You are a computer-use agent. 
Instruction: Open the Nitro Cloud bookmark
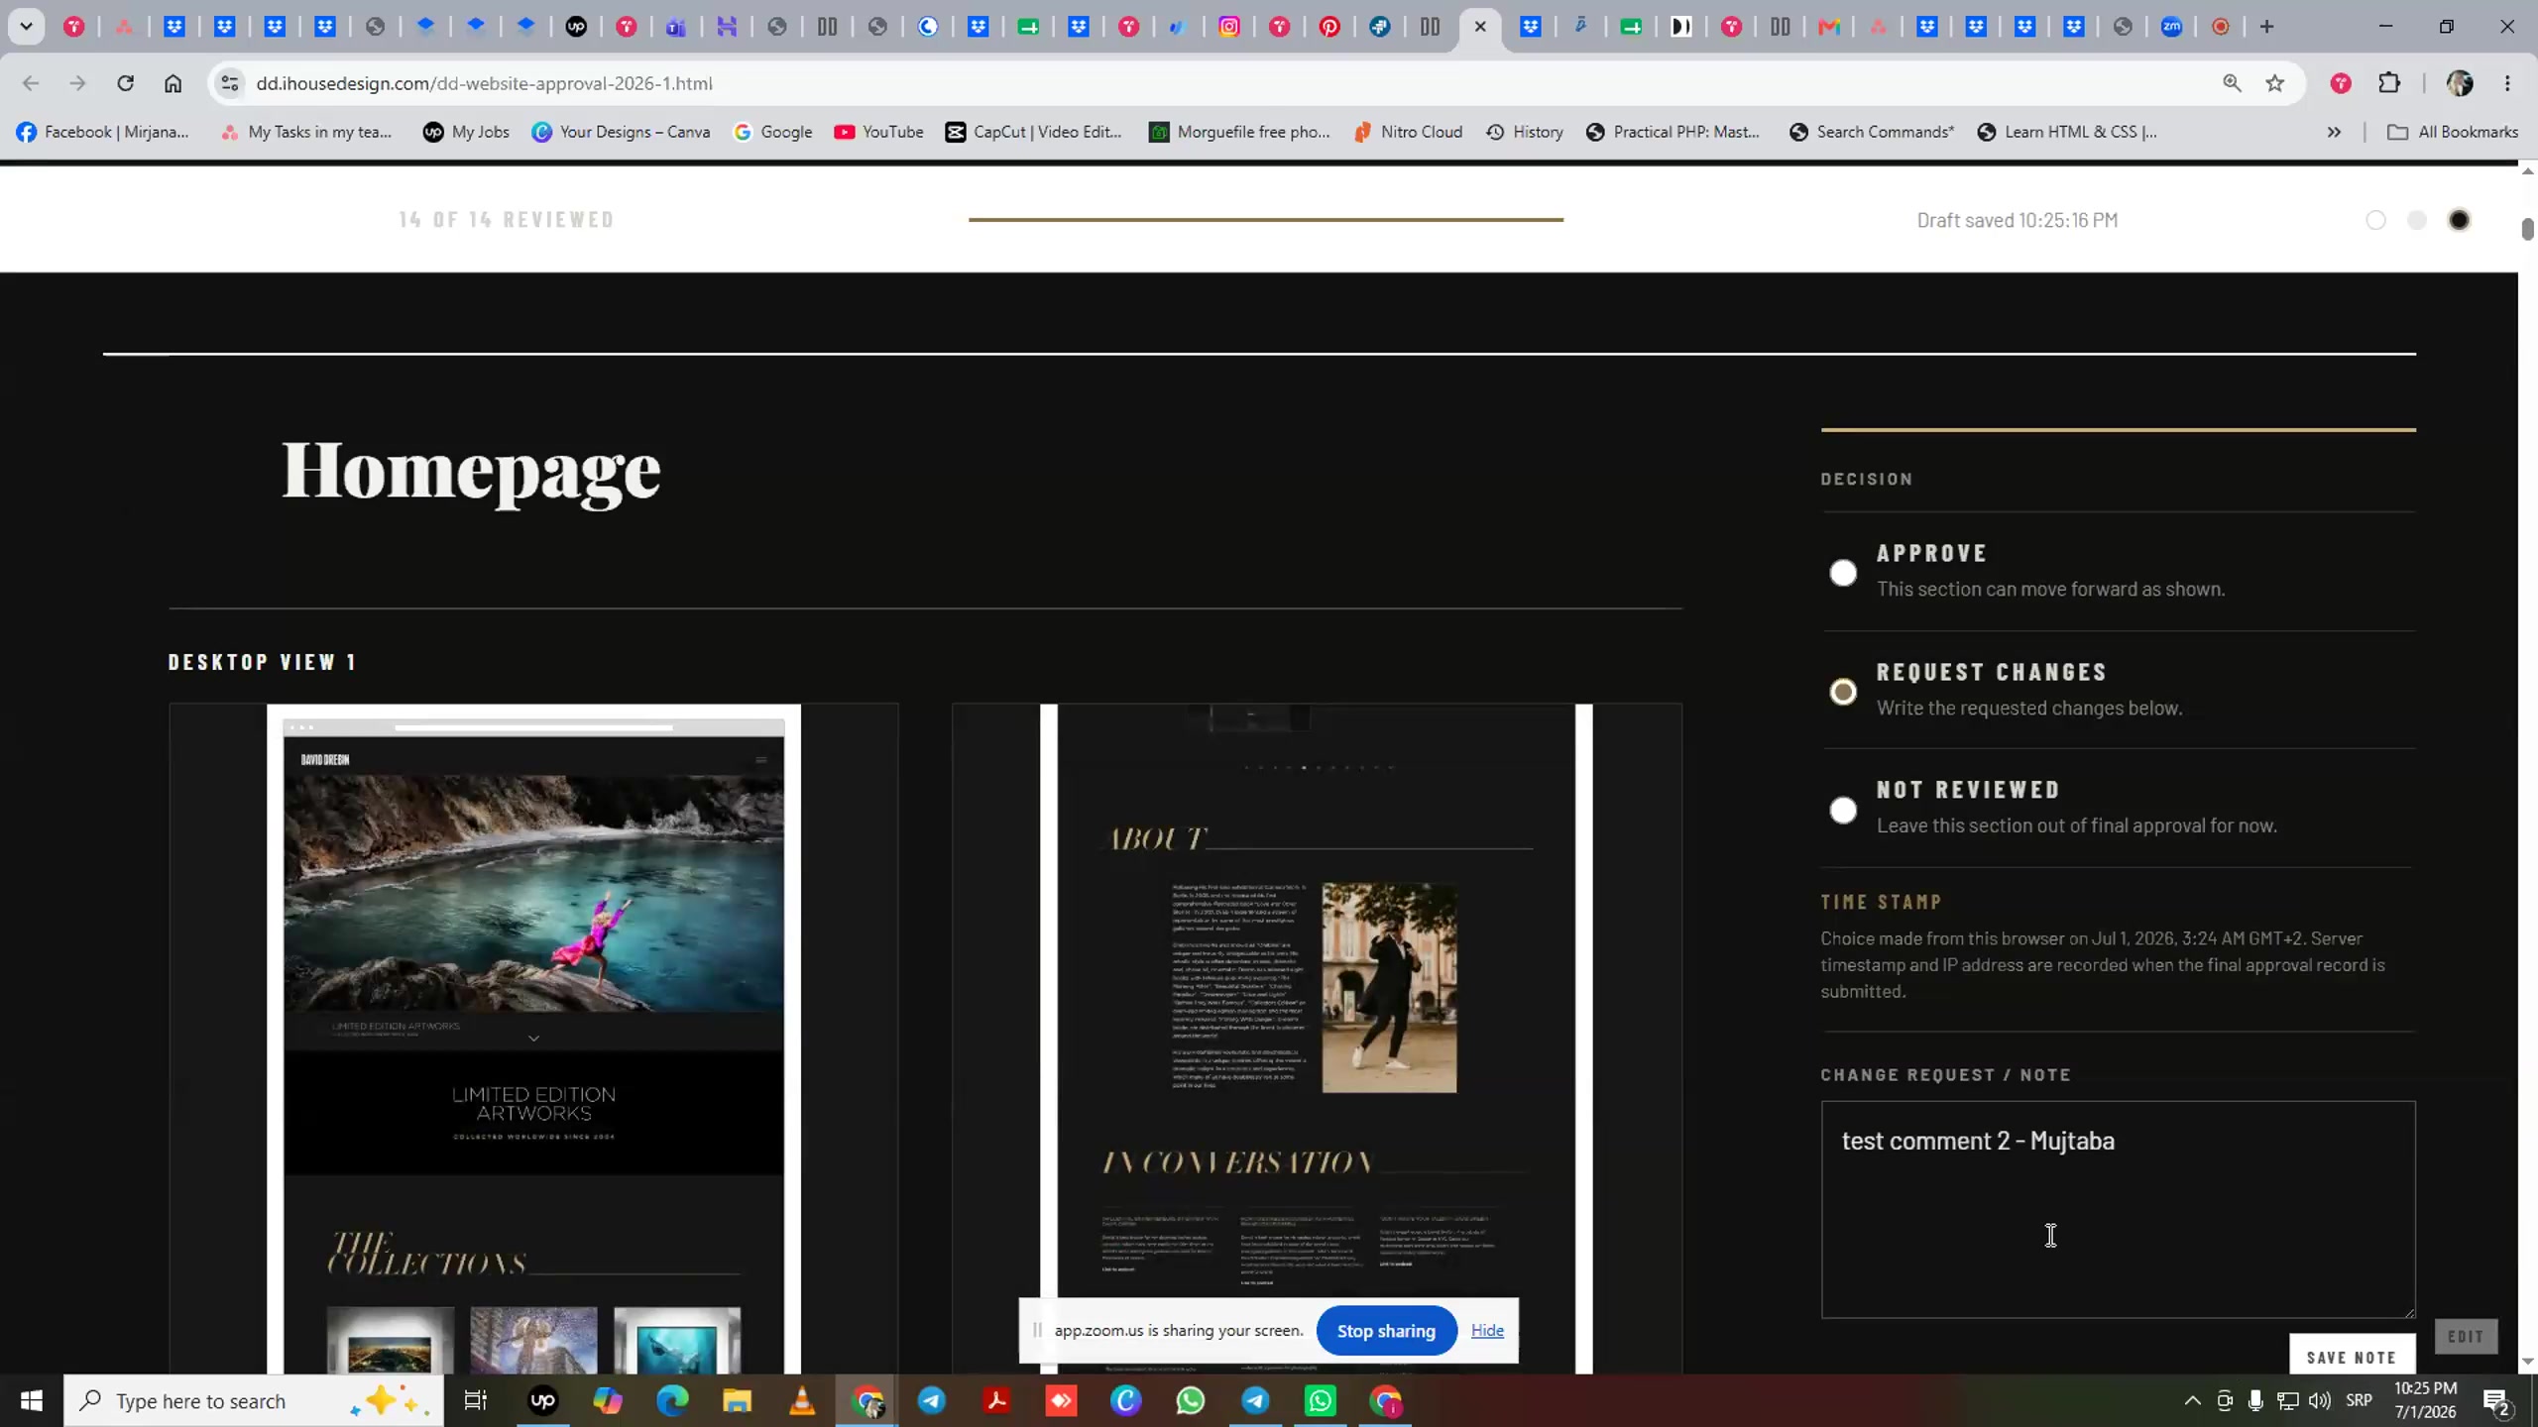click(x=1408, y=132)
